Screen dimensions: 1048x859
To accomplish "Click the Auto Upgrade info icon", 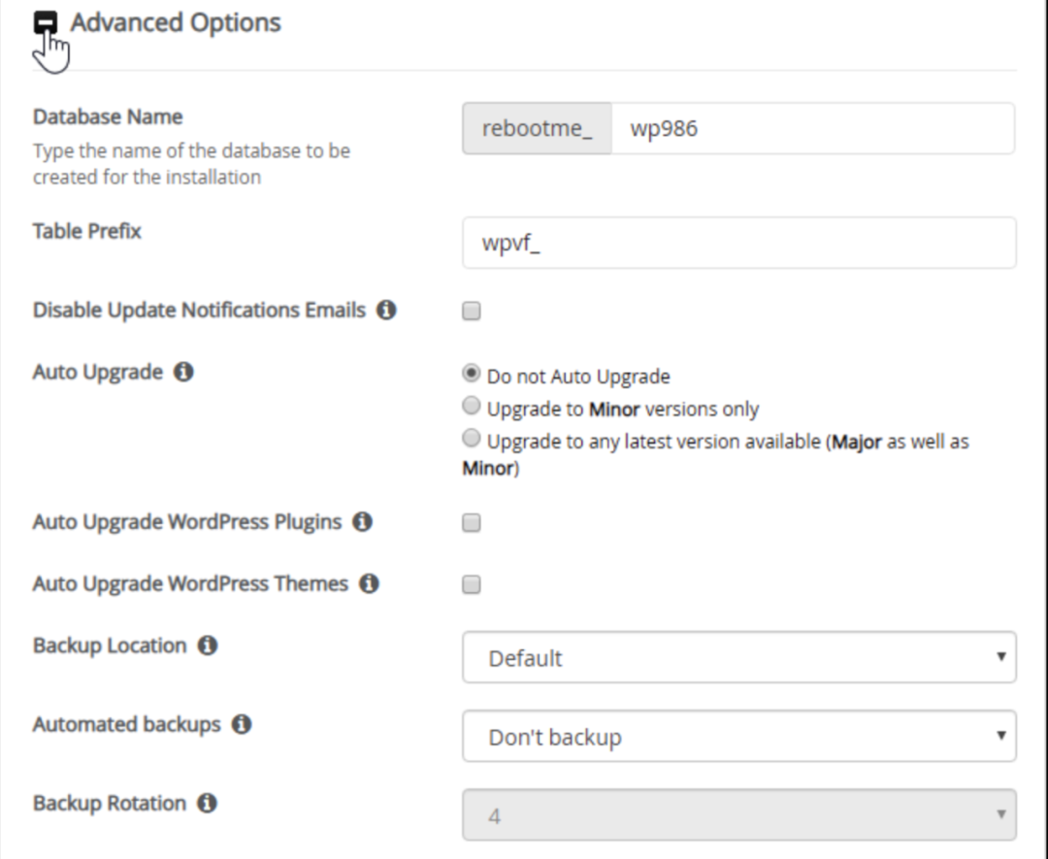I will click(x=183, y=372).
